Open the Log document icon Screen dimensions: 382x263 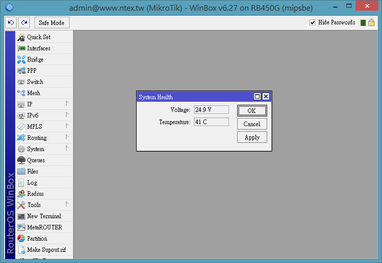coord(21,183)
